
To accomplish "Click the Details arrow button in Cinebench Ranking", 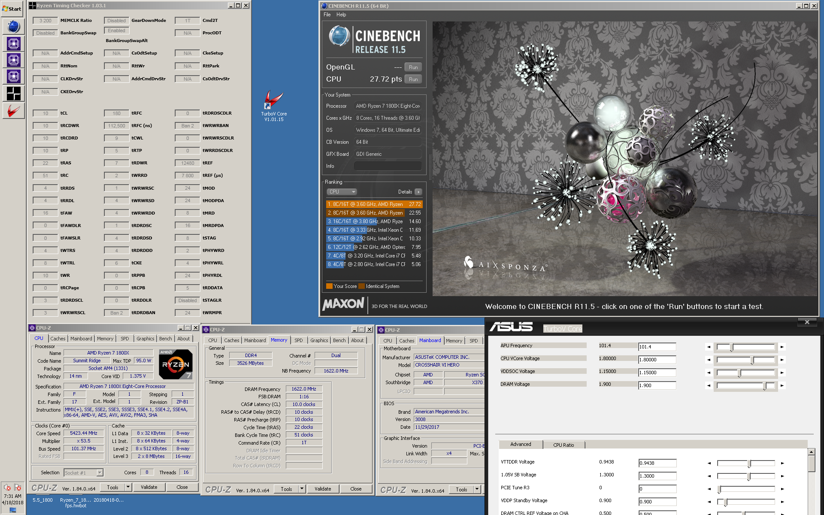I will 418,192.
